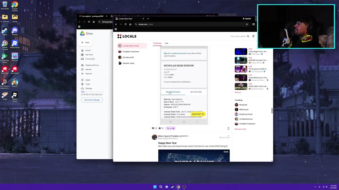Bookmark page with star icon

[x=247, y=24]
